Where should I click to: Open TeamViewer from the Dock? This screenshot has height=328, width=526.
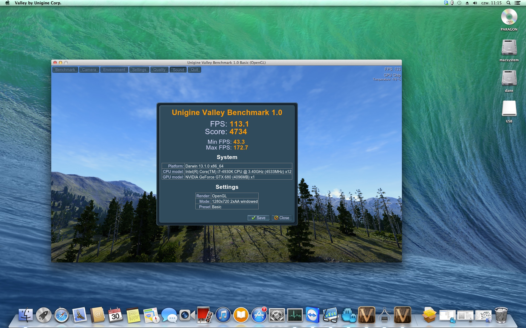313,315
